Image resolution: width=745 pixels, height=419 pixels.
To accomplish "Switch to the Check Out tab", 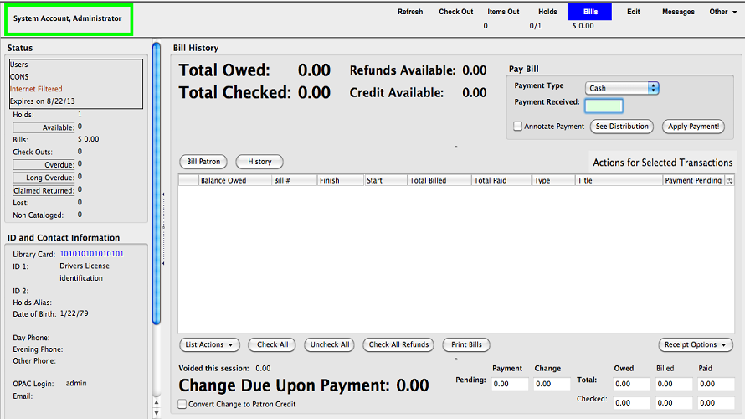I will click(x=456, y=12).
